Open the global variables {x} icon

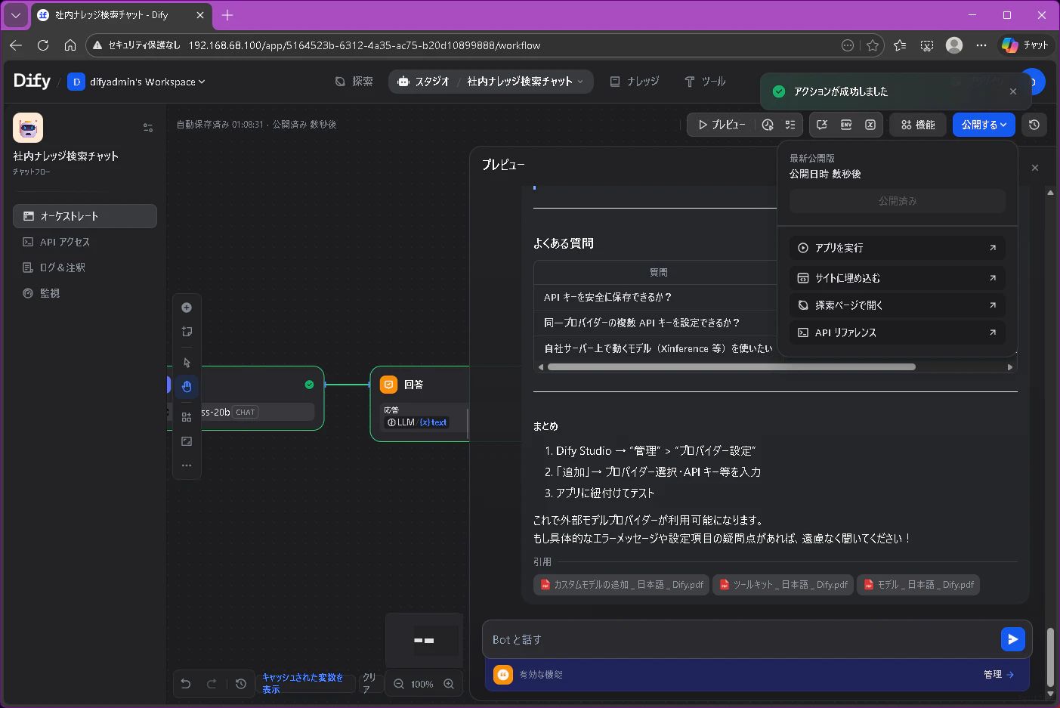(870, 125)
